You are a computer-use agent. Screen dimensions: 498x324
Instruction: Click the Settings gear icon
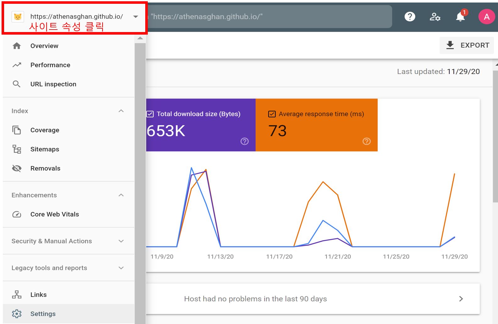17,314
